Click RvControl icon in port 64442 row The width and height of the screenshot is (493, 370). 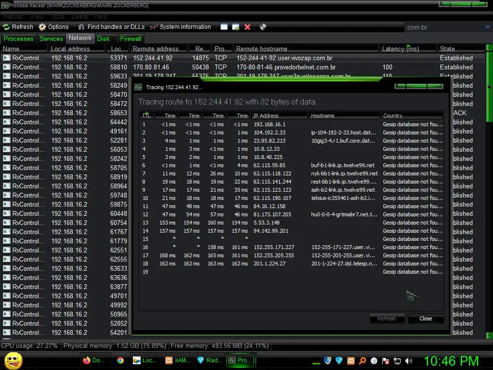[x=7, y=122]
